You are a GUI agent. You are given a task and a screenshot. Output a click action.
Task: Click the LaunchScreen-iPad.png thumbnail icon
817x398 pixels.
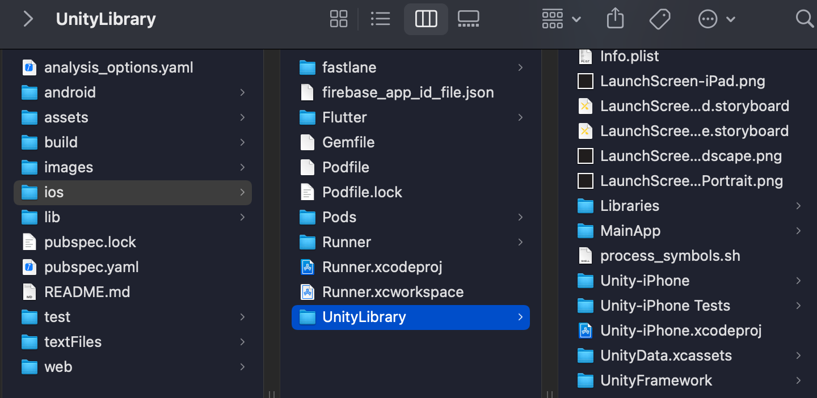point(586,81)
